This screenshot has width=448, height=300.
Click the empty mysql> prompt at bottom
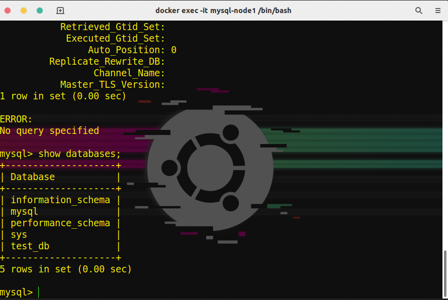(20, 292)
